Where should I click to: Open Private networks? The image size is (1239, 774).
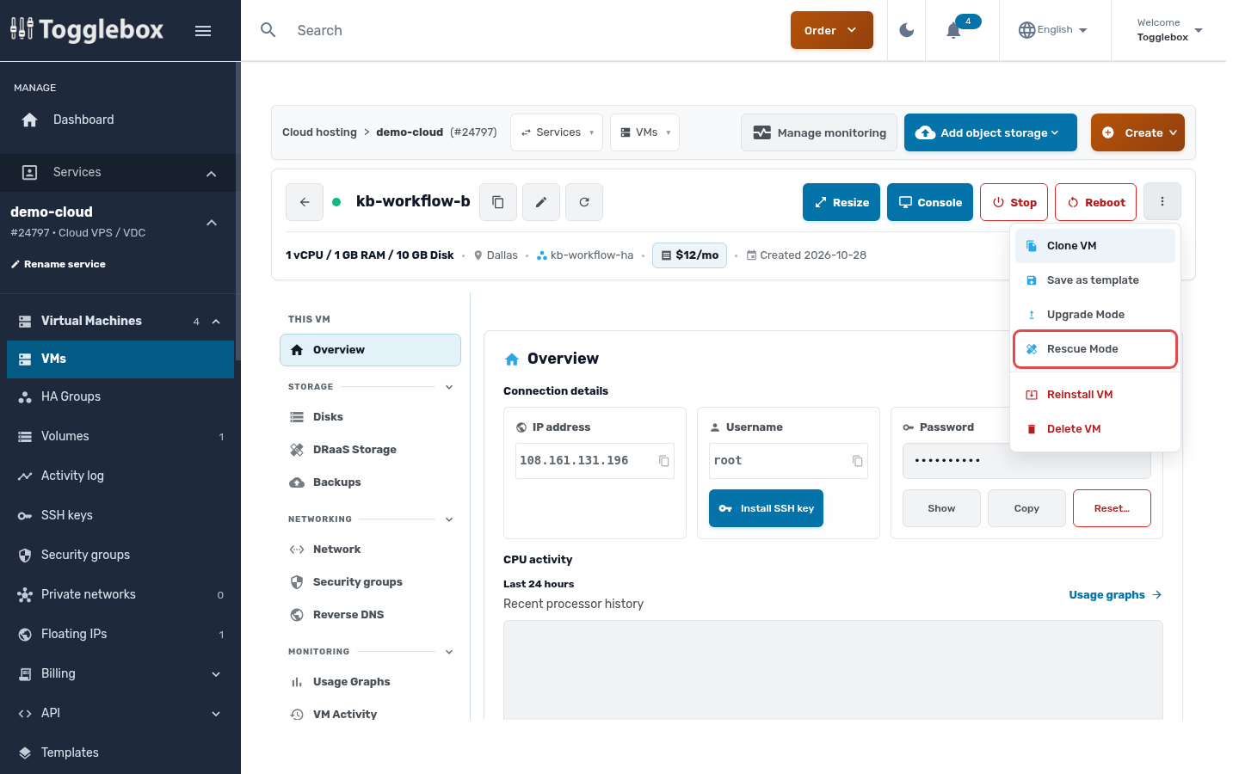[x=120, y=594]
